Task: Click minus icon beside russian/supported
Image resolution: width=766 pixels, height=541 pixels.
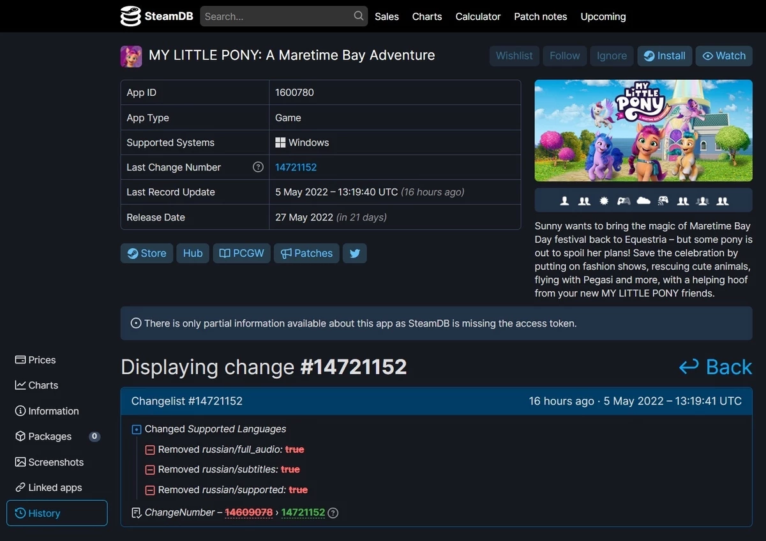Action: coord(150,490)
